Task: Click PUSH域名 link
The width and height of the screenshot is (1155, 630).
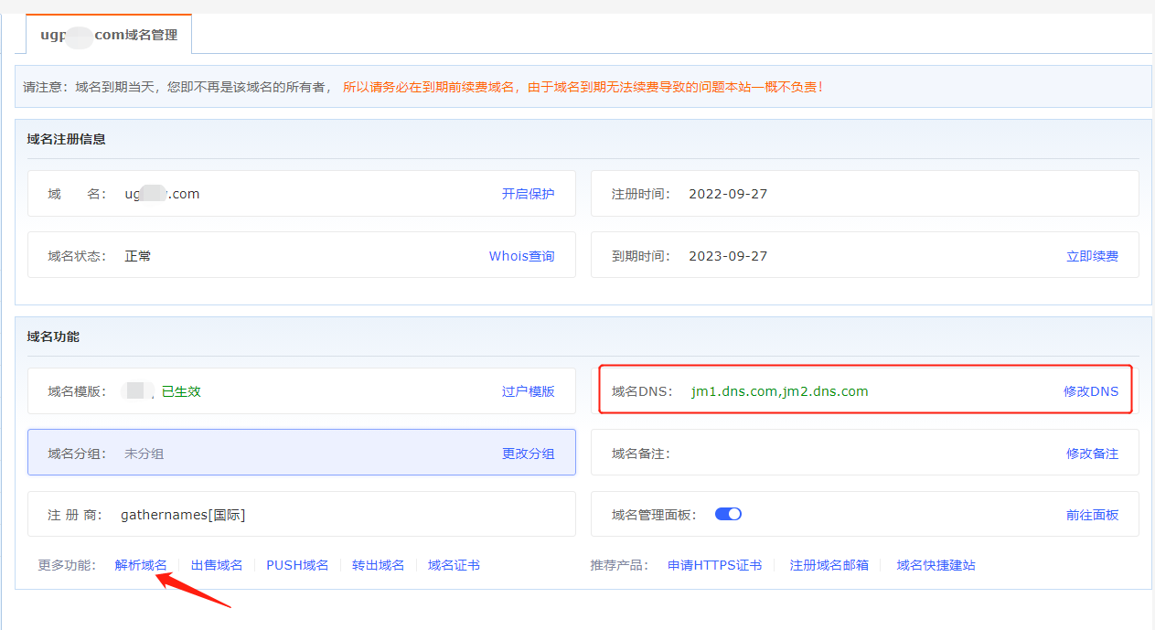Action: [297, 565]
